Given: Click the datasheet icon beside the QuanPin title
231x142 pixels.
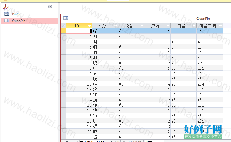Looking at the screenshot, I should [66, 18].
